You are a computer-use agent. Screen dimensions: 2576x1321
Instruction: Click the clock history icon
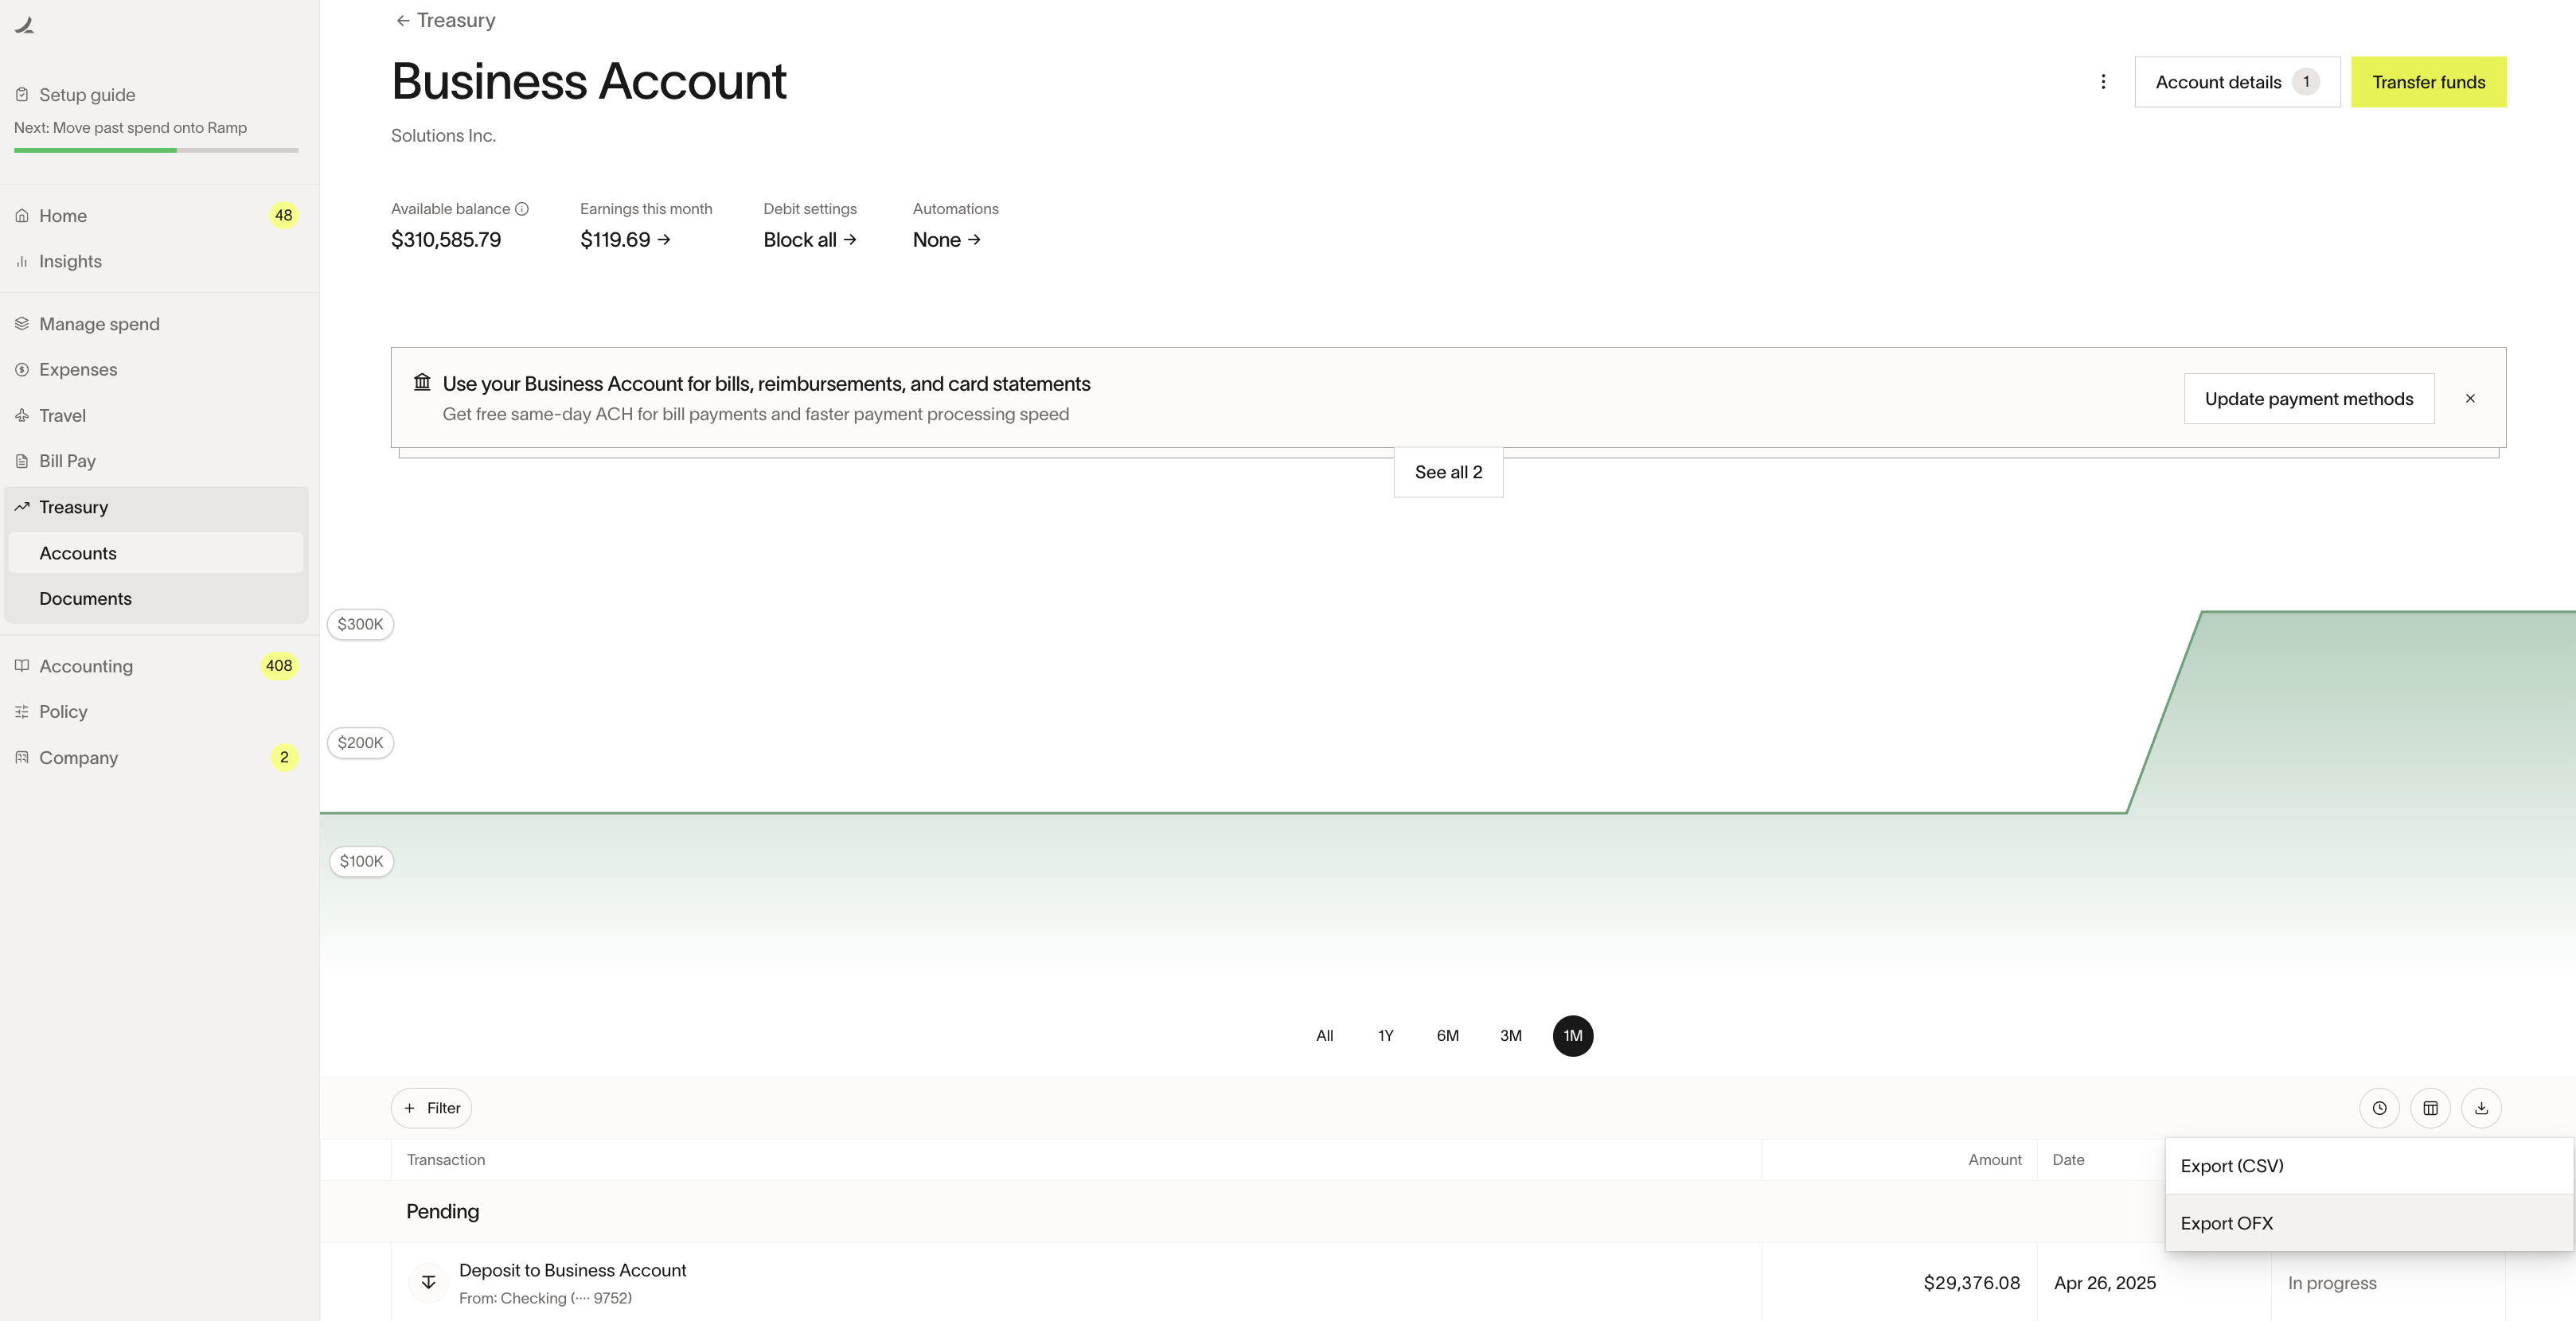(x=2379, y=1108)
